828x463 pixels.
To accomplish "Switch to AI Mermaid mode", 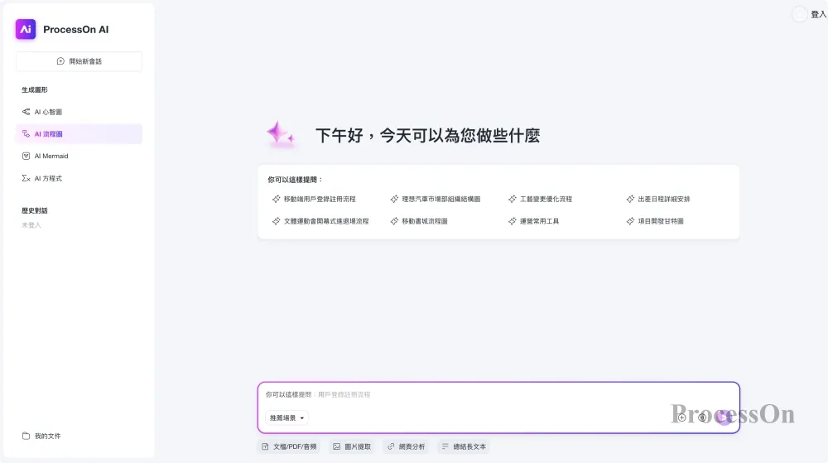I will (x=79, y=157).
